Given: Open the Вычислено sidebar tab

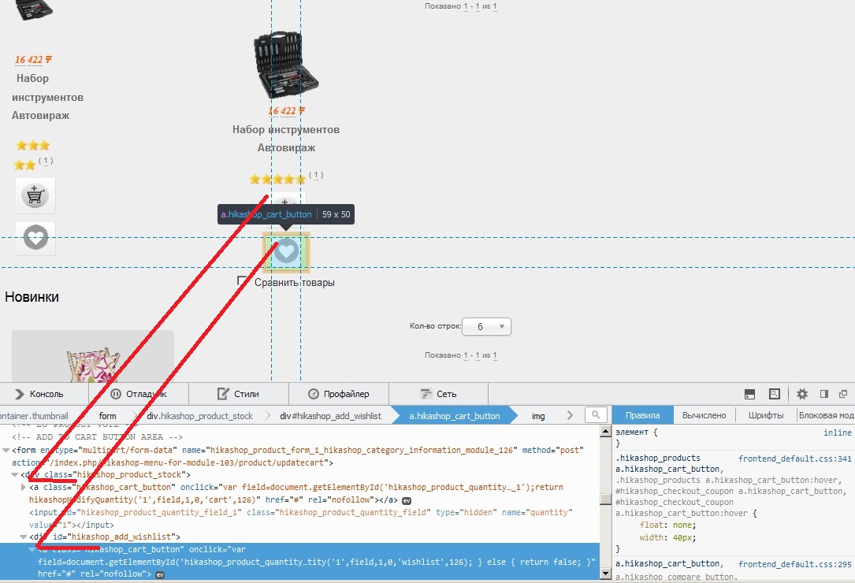Looking at the screenshot, I should coord(704,415).
